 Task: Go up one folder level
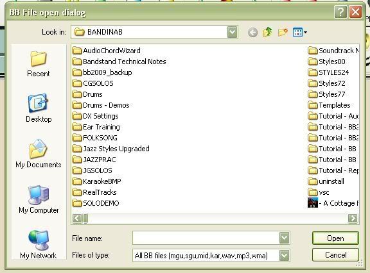click(x=268, y=32)
